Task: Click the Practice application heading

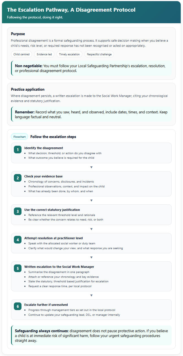Action: pos(28,90)
